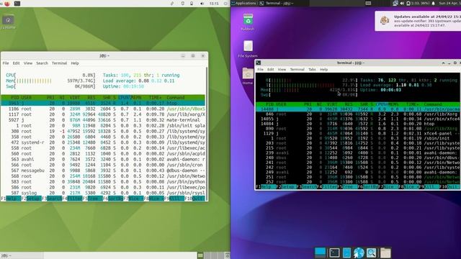Click the network icon in the right top panel

pyautogui.click(x=395, y=3)
